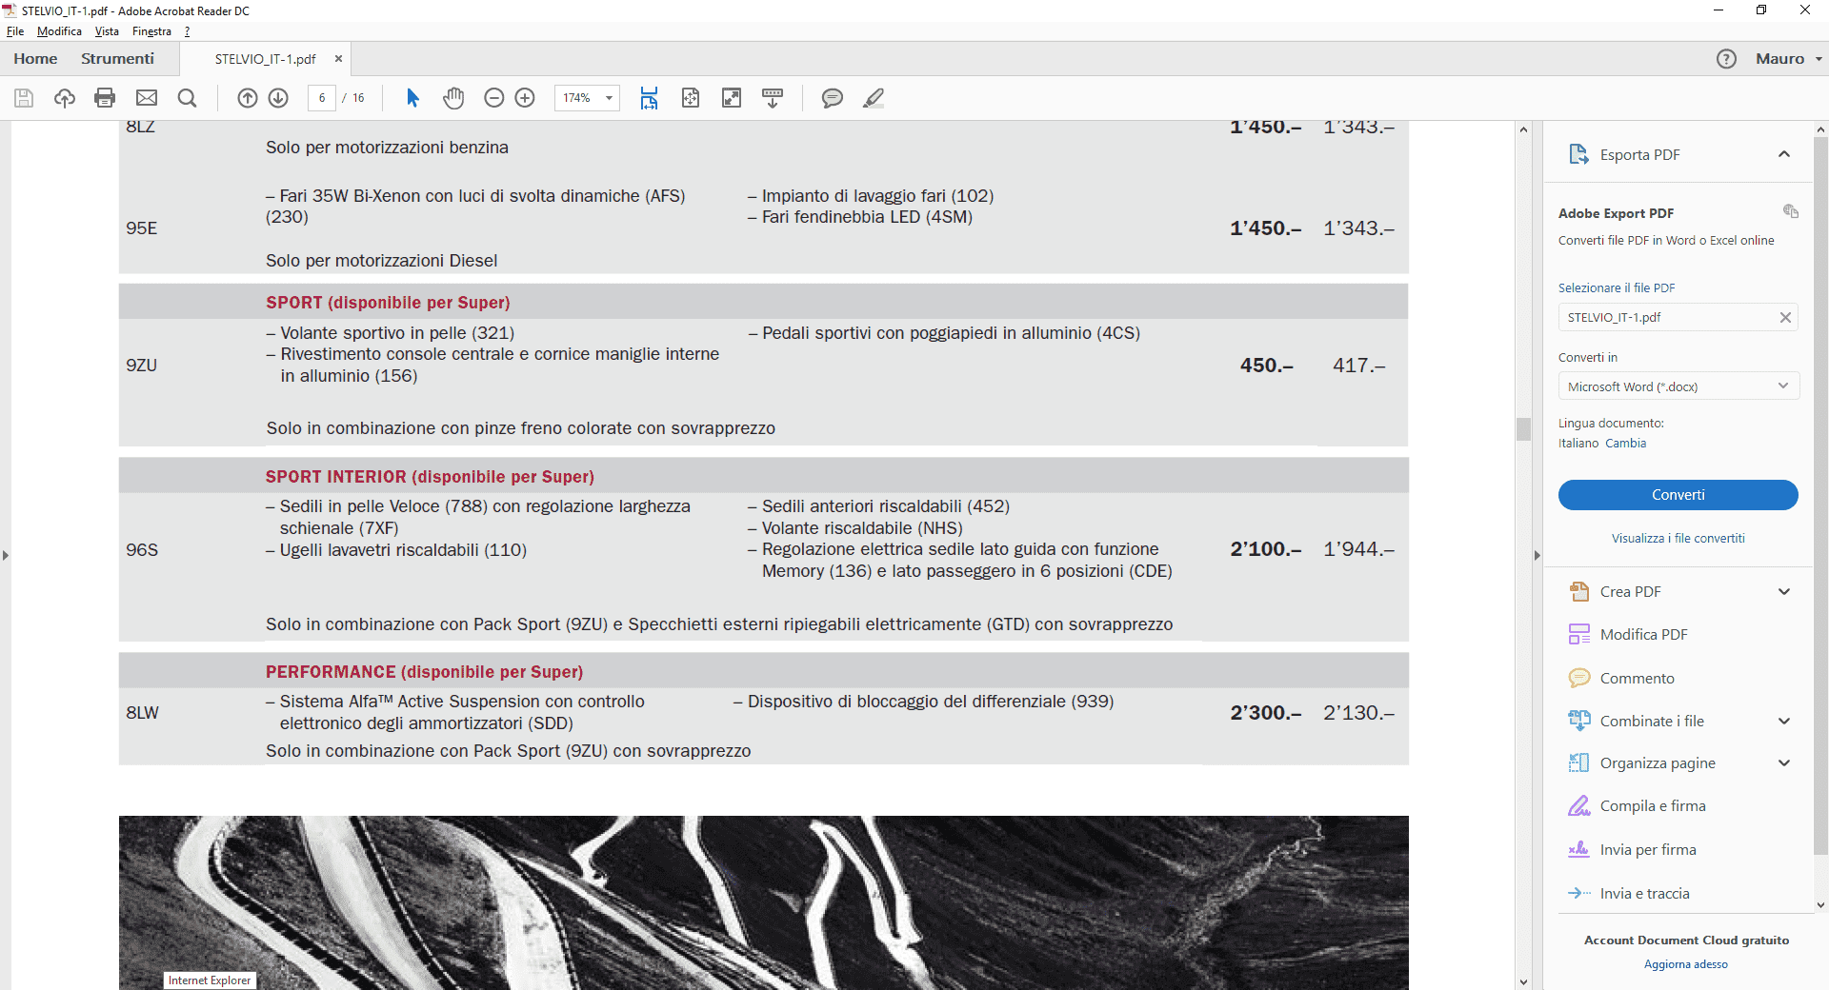Click the print icon in the toolbar
Image resolution: width=1829 pixels, height=990 pixels.
(105, 98)
